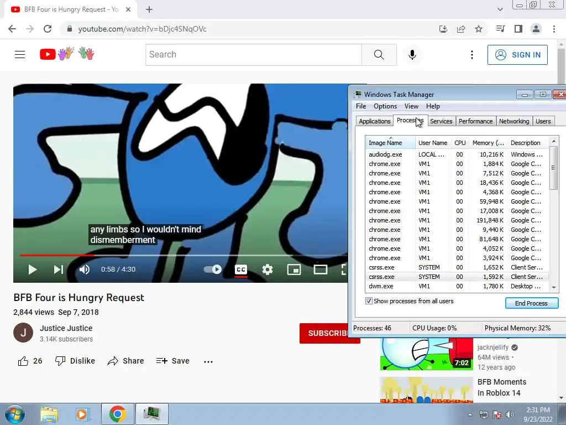Sort processes by Memory column
The height and width of the screenshot is (425, 566).
point(488,143)
